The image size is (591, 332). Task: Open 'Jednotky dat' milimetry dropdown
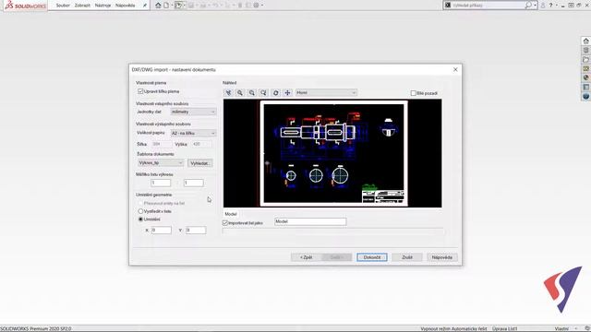[x=193, y=112]
